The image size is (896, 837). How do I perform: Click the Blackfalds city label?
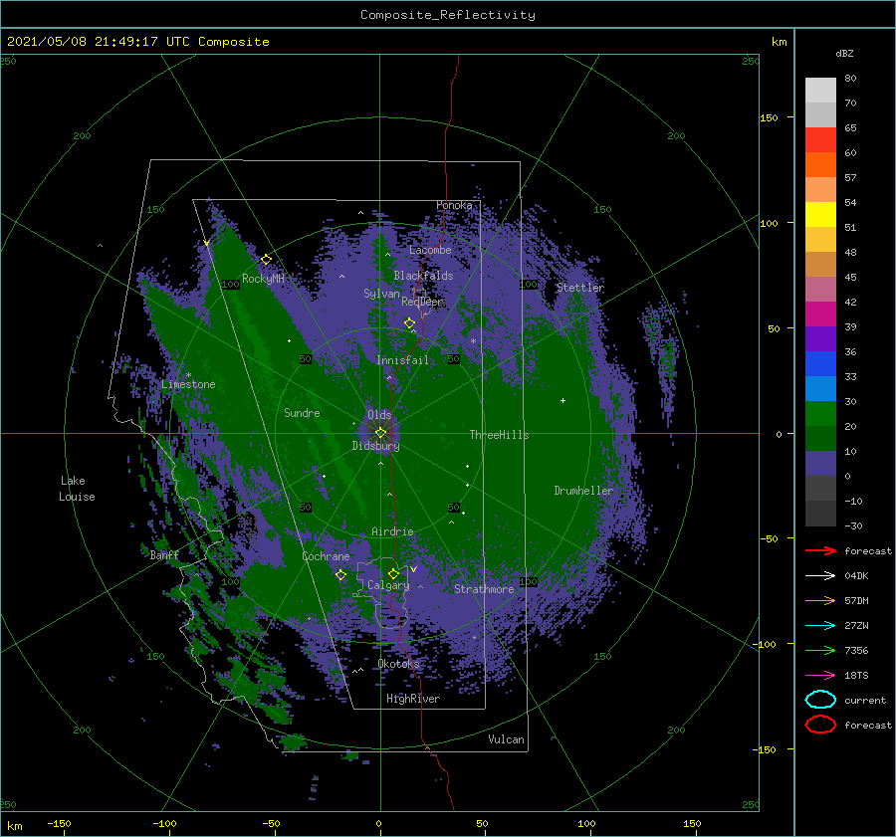[x=423, y=276]
